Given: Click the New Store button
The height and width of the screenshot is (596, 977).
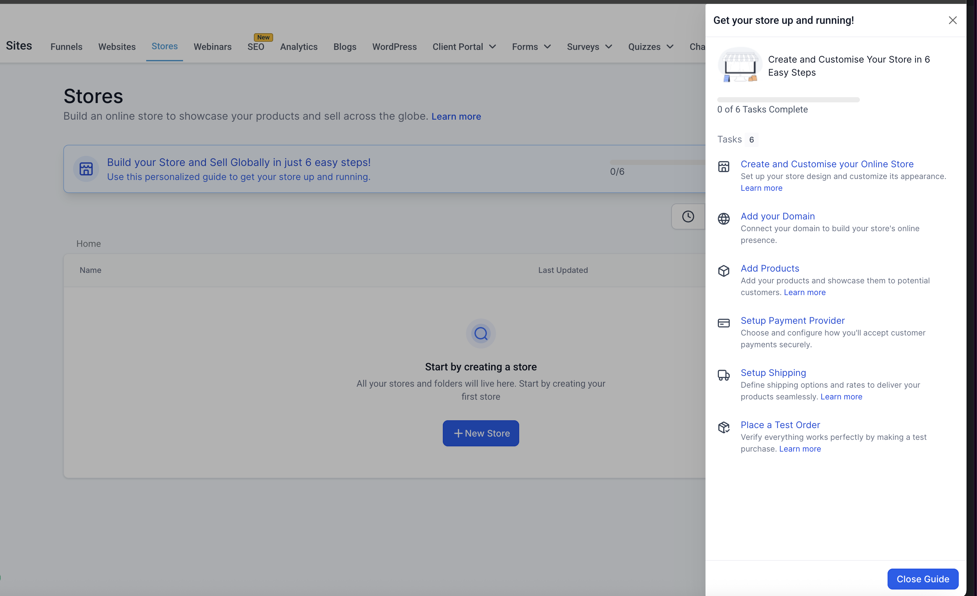Looking at the screenshot, I should [481, 433].
